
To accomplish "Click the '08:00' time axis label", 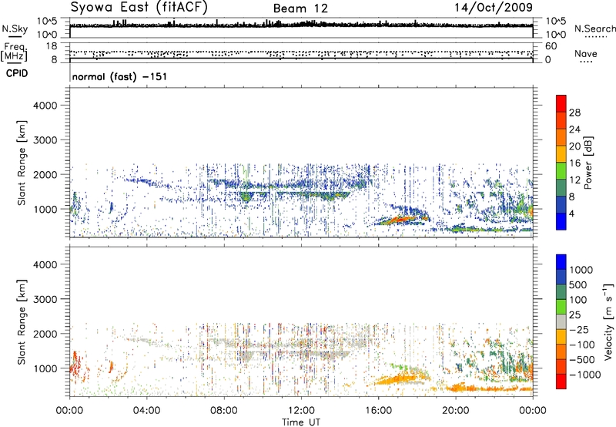I will 224,411.
